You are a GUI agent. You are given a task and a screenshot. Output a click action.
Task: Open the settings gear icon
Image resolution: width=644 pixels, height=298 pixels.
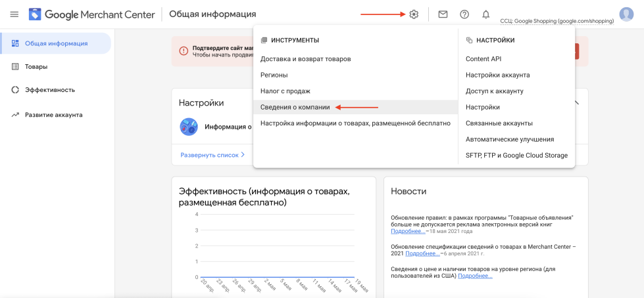tap(414, 14)
